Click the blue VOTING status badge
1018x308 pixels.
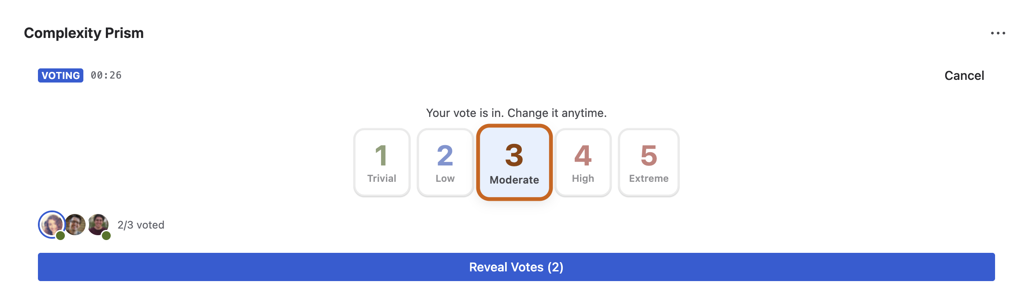tap(60, 75)
